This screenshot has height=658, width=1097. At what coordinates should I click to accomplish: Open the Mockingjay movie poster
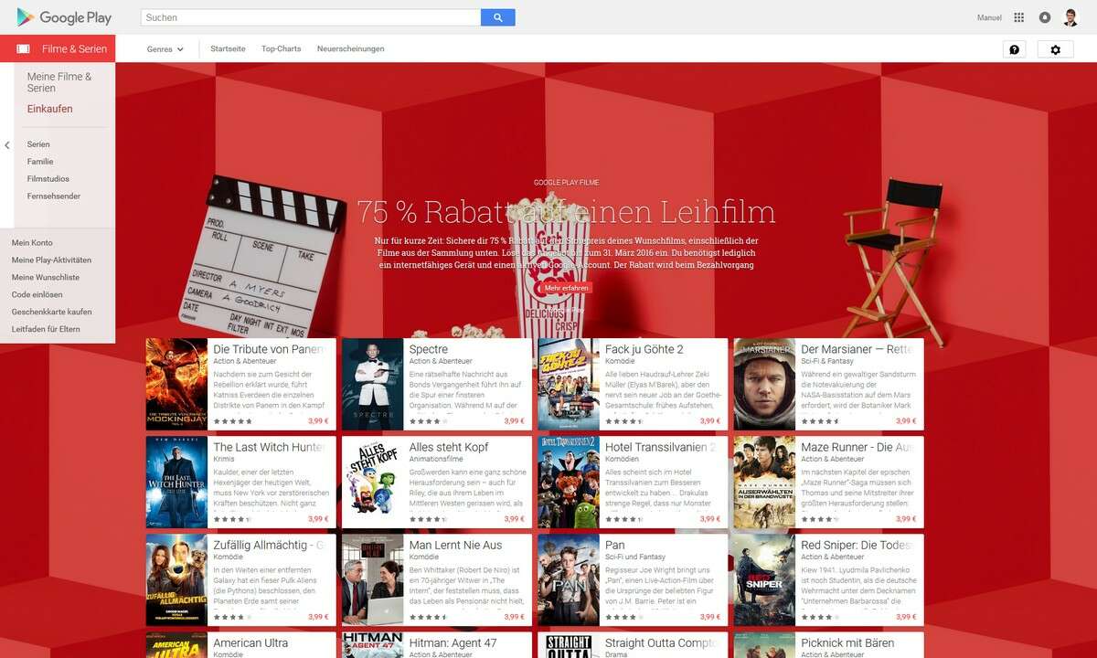click(176, 384)
